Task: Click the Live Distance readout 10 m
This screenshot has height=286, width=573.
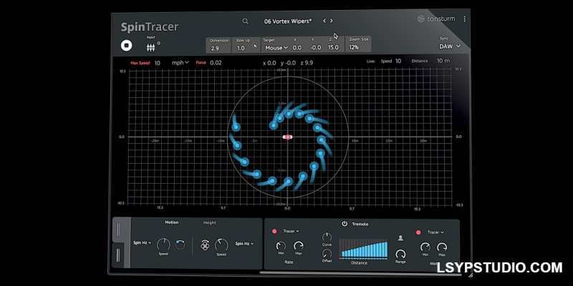Action: [443, 61]
